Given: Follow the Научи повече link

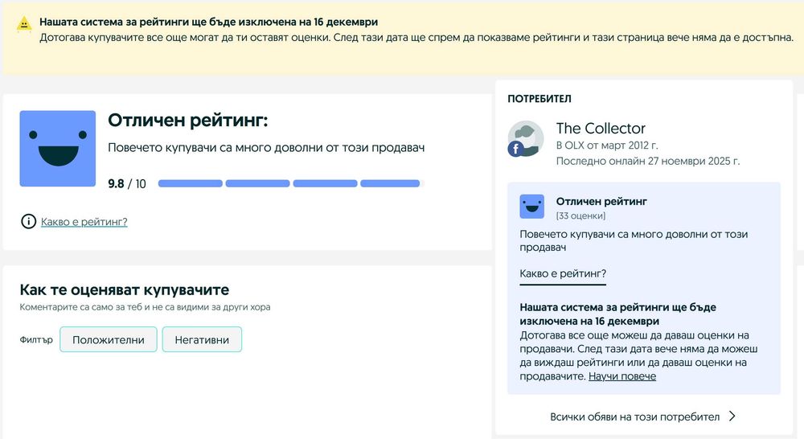Looking at the screenshot, I should (622, 376).
